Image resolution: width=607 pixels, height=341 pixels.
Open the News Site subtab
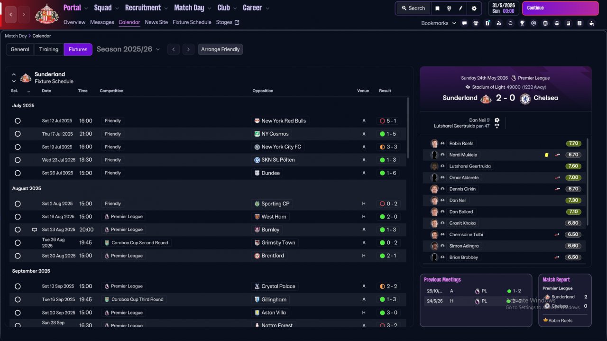[x=156, y=22]
